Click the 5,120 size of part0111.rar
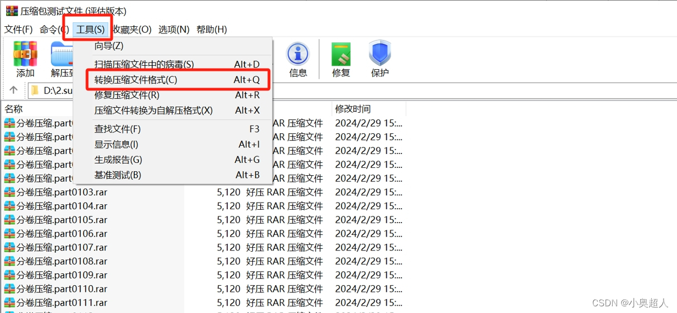 click(x=229, y=302)
